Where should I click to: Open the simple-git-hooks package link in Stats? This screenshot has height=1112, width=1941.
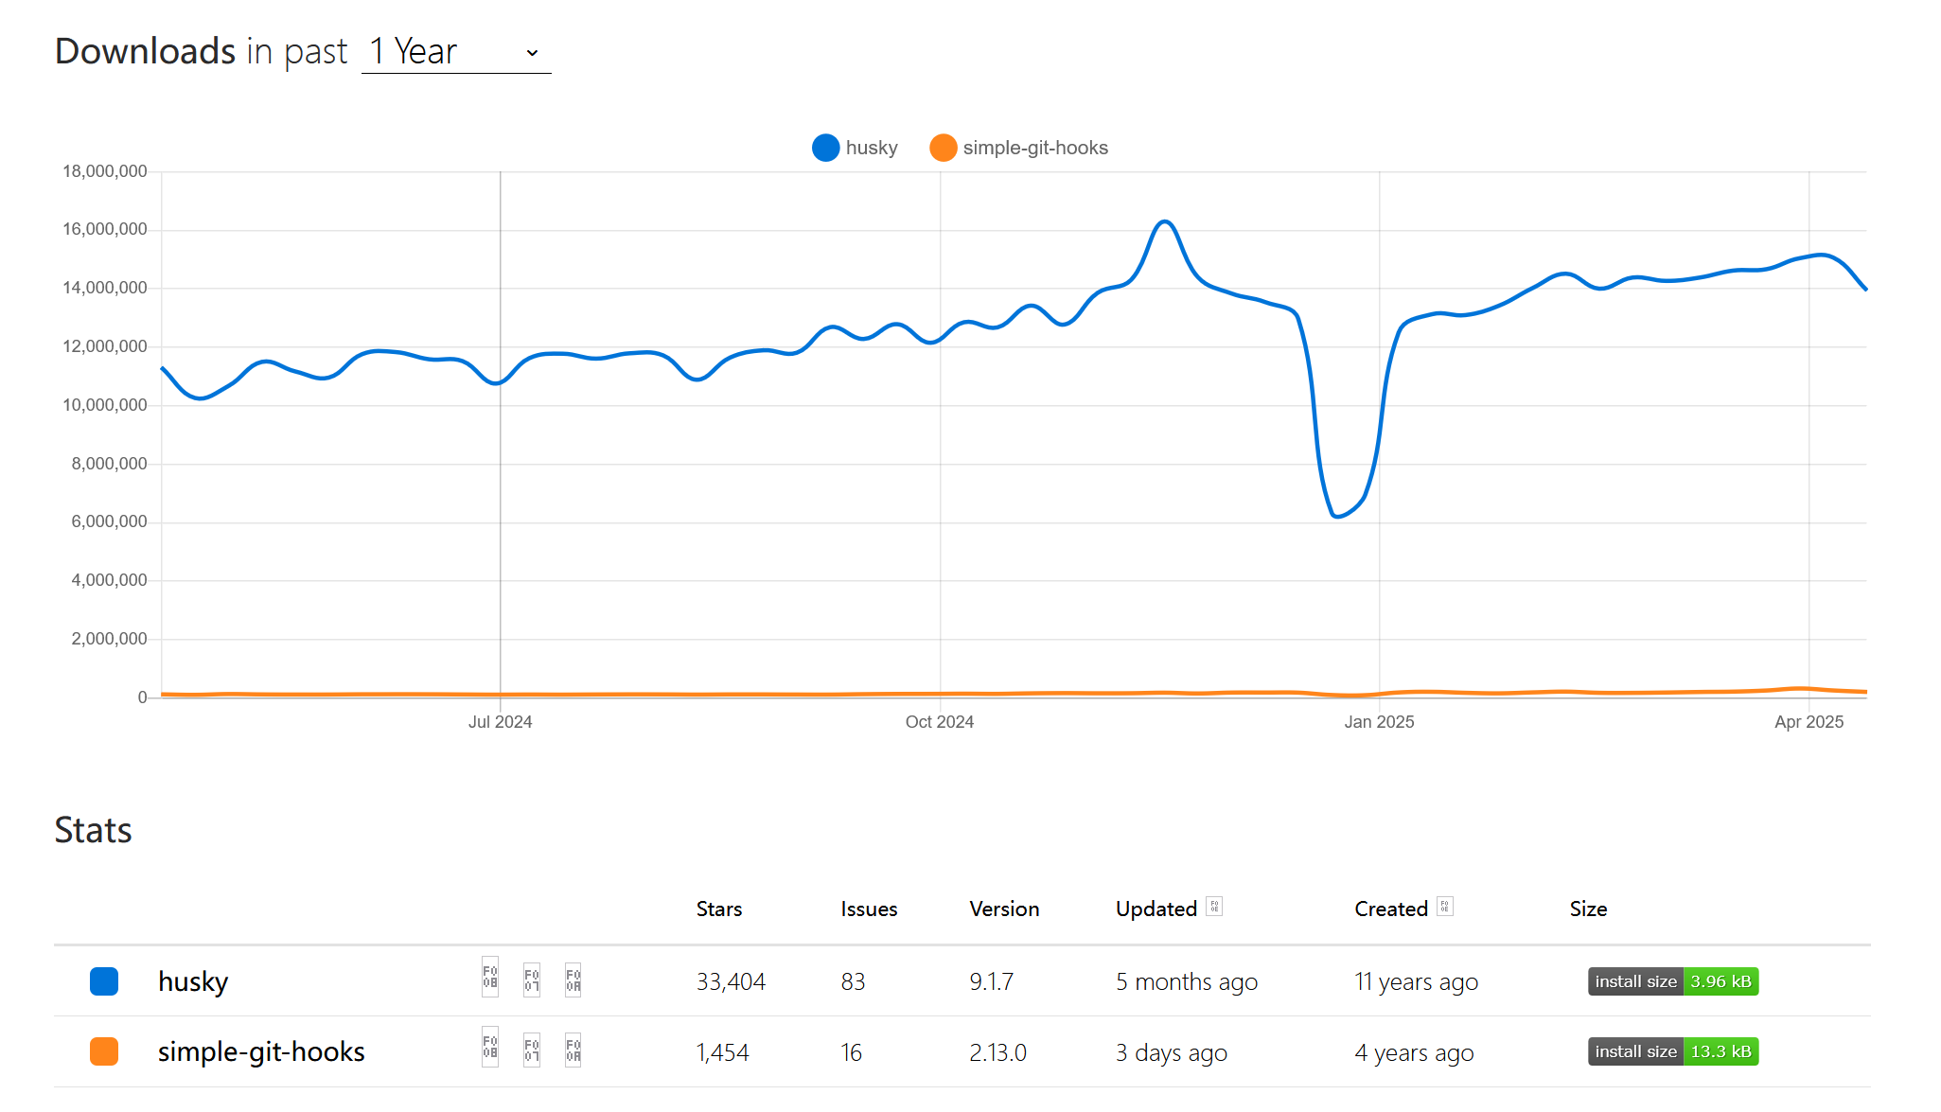(x=261, y=1051)
